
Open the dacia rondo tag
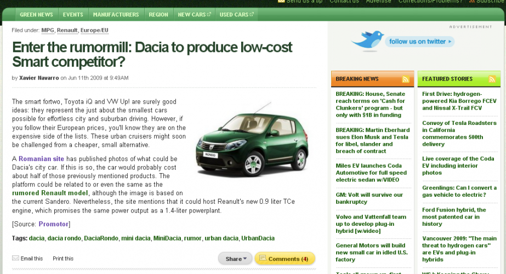(64, 238)
